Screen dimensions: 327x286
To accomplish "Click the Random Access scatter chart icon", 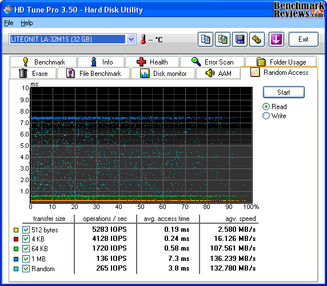I will pos(255,72).
